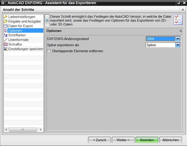Image resolution: width=187 pixels, height=146 pixels.
Task: Cancel the wizard with Abbrechen
Action: pos(171,140)
